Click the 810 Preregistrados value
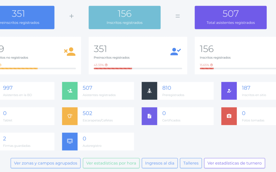 coord(167,88)
